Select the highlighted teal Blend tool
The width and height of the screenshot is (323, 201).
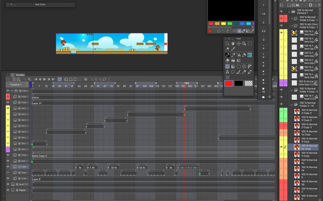(x=250, y=55)
